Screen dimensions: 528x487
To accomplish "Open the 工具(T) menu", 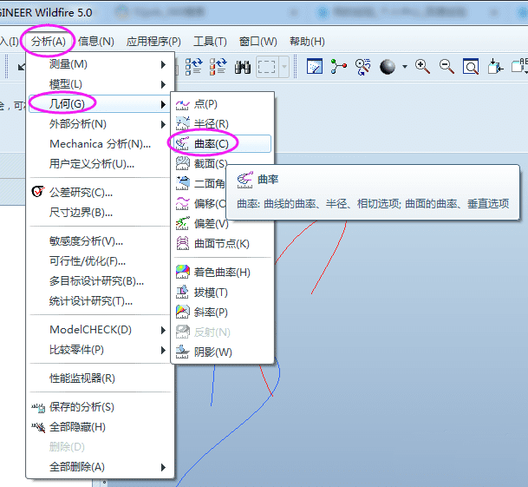I will tap(210, 41).
